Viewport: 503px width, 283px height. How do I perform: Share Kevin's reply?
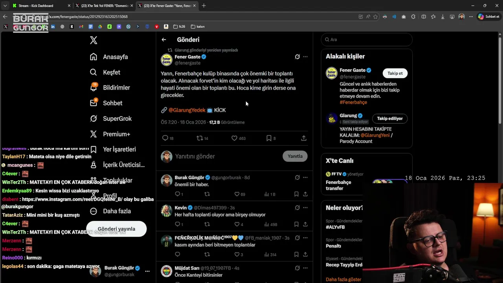[305, 224]
